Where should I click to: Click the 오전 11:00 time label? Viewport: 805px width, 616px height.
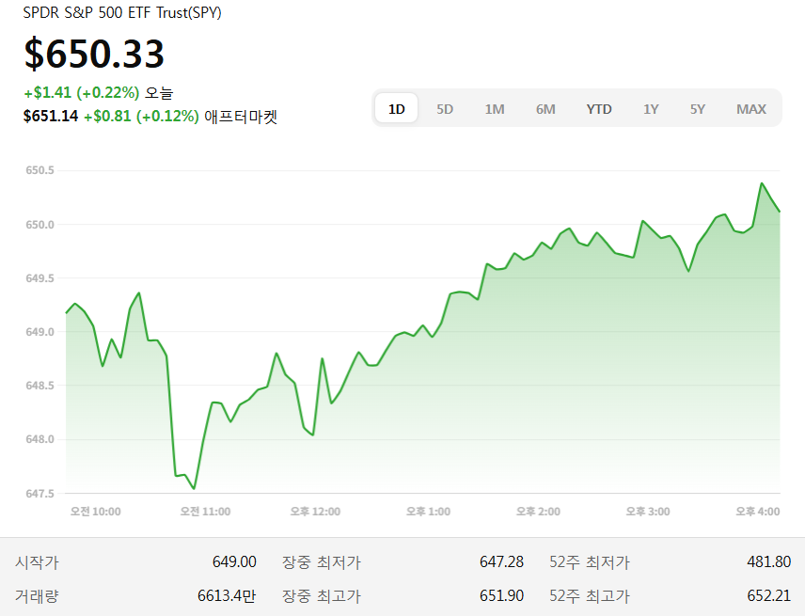(x=205, y=512)
